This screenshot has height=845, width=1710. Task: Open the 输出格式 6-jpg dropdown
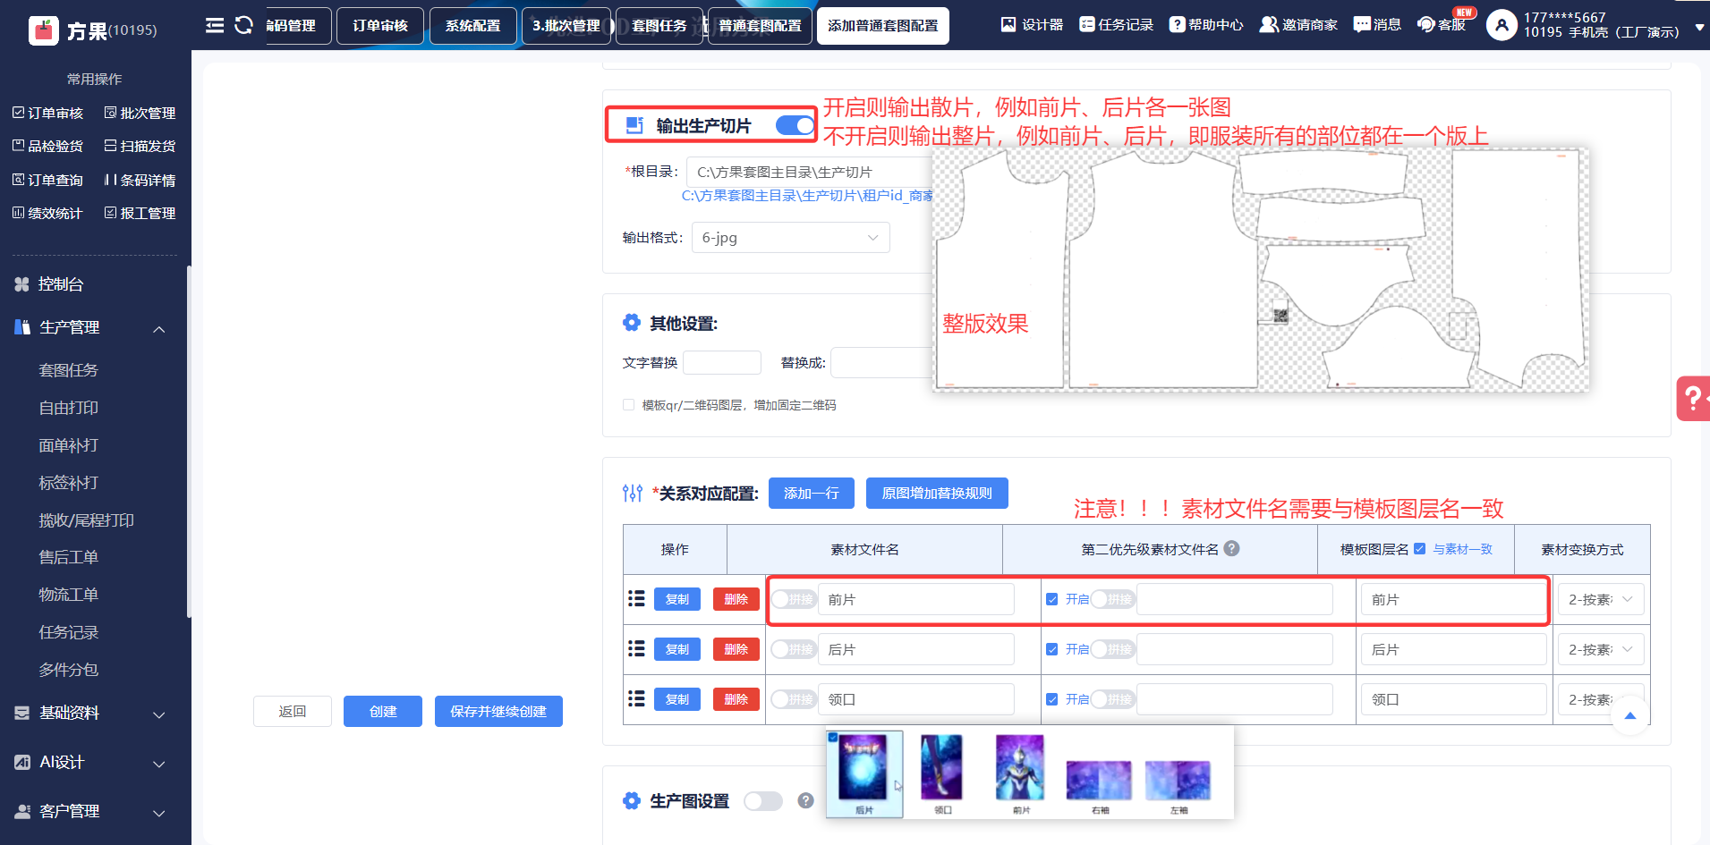point(791,238)
